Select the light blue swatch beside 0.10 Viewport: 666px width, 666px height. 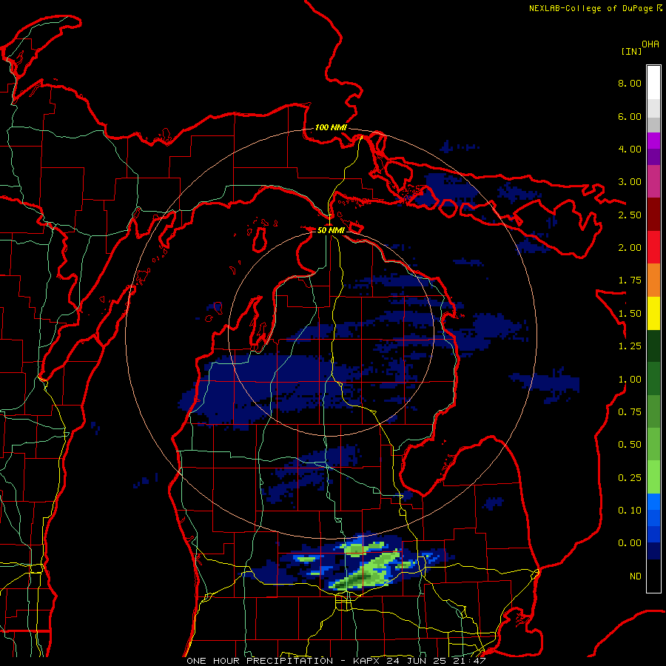(x=653, y=502)
